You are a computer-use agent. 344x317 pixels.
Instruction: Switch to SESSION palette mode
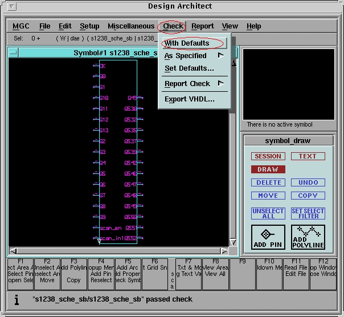268,156
